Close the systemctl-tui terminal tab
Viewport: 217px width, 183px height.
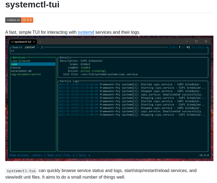[x=34, y=42]
